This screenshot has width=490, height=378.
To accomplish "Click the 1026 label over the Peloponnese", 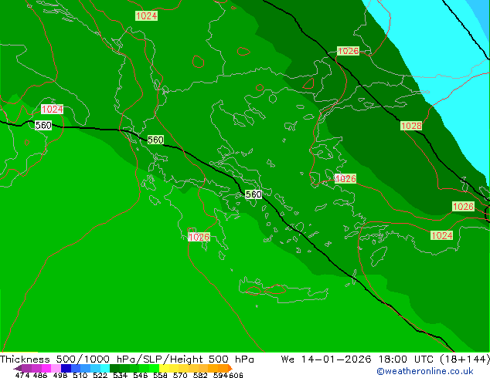I will pos(199,237).
